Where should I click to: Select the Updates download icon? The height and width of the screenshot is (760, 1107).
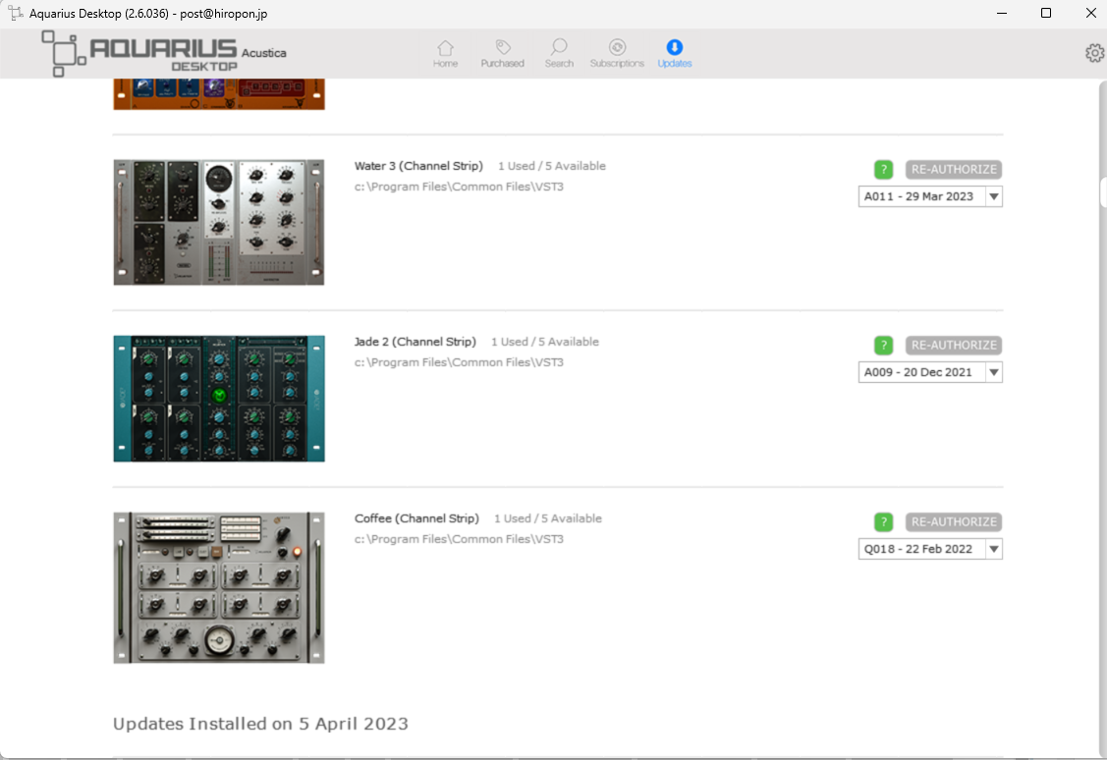[675, 48]
